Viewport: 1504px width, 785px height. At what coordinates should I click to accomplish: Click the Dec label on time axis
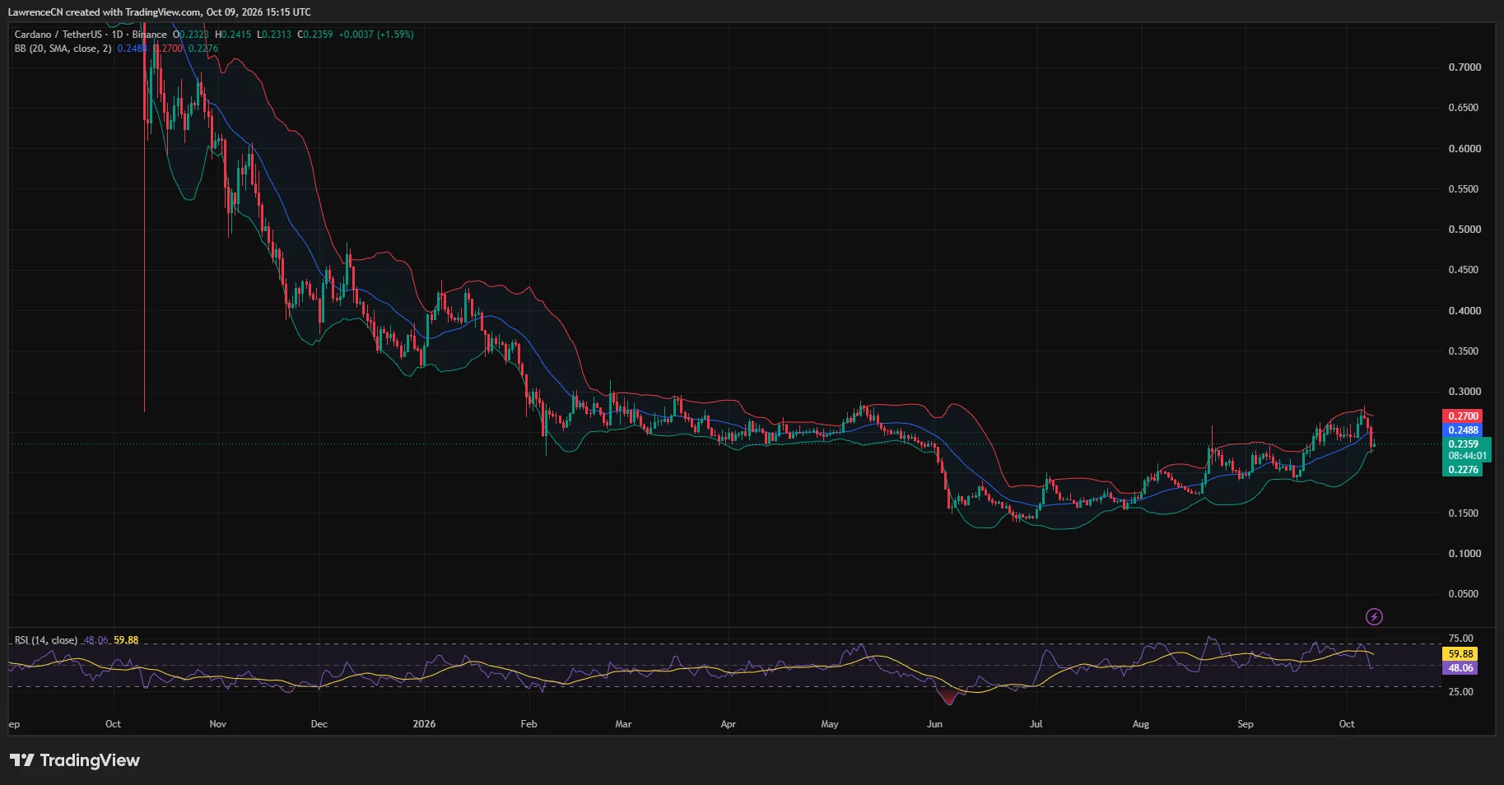point(319,724)
